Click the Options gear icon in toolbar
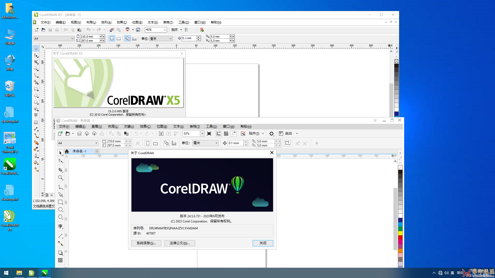Screen dimensions: 495x278 point(271,134)
